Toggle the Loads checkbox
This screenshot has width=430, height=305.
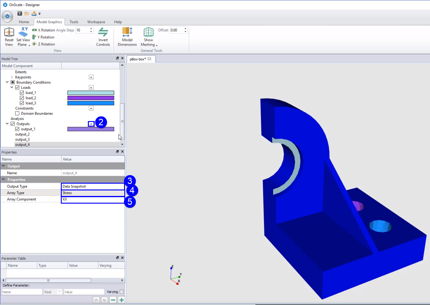[17, 88]
